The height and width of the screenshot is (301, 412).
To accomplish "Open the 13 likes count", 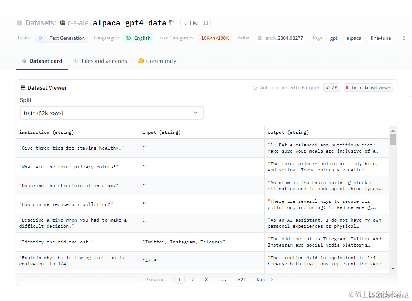I will click(205, 23).
